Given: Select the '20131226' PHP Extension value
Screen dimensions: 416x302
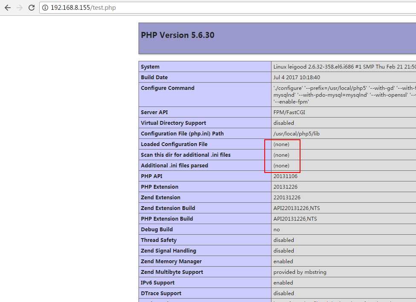Looking at the screenshot, I should click(x=286, y=187).
